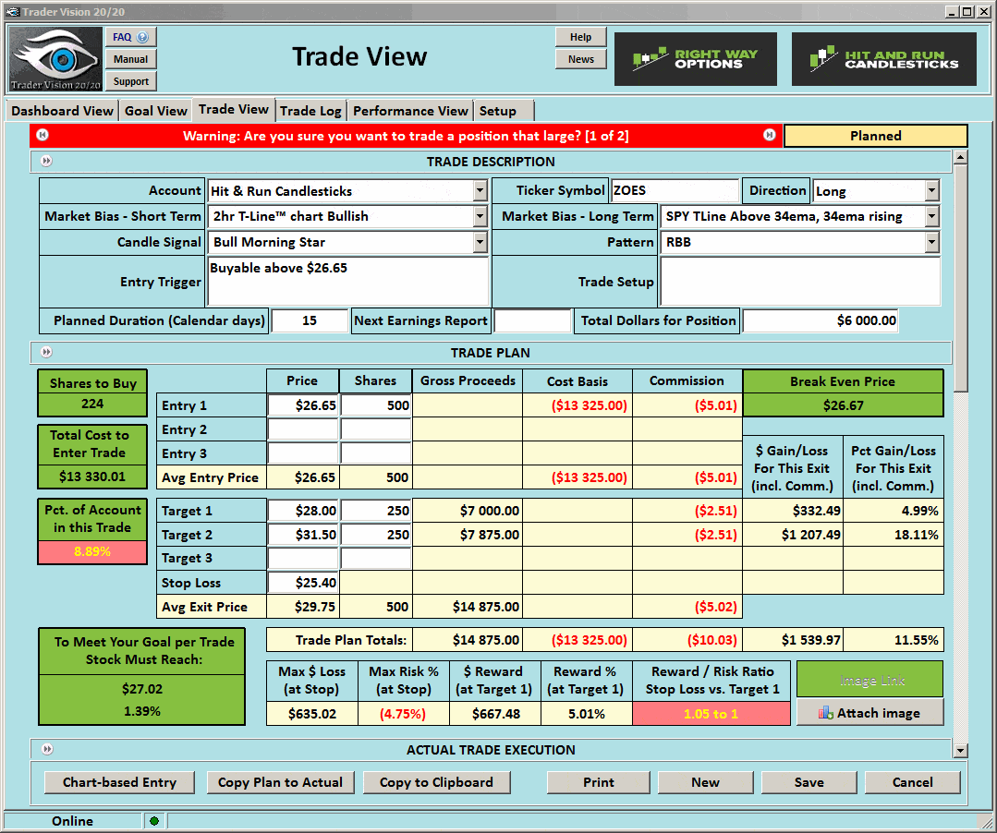Click the red warning message bar

(x=406, y=136)
